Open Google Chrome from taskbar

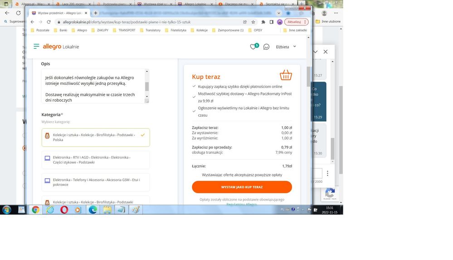(x=35, y=210)
